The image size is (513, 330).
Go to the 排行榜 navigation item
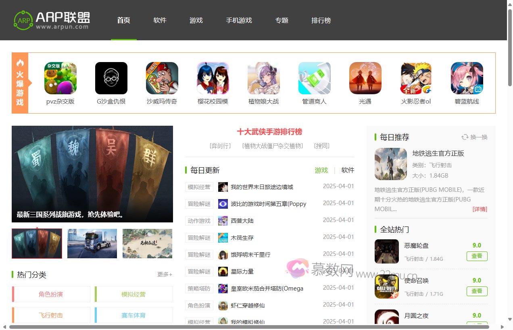point(321,21)
